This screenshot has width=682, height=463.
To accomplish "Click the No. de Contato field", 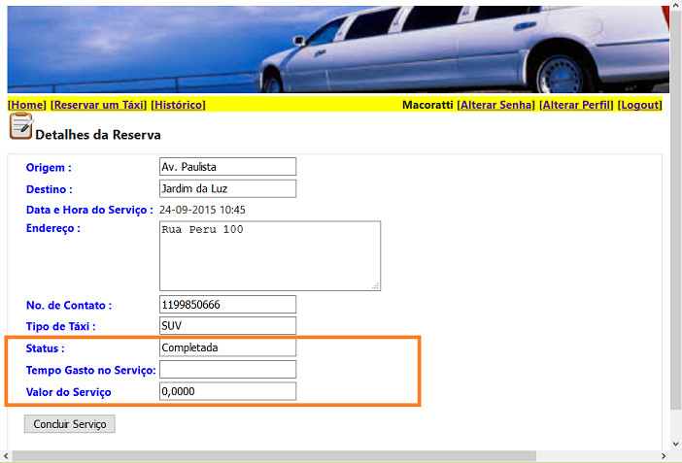I will [227, 305].
